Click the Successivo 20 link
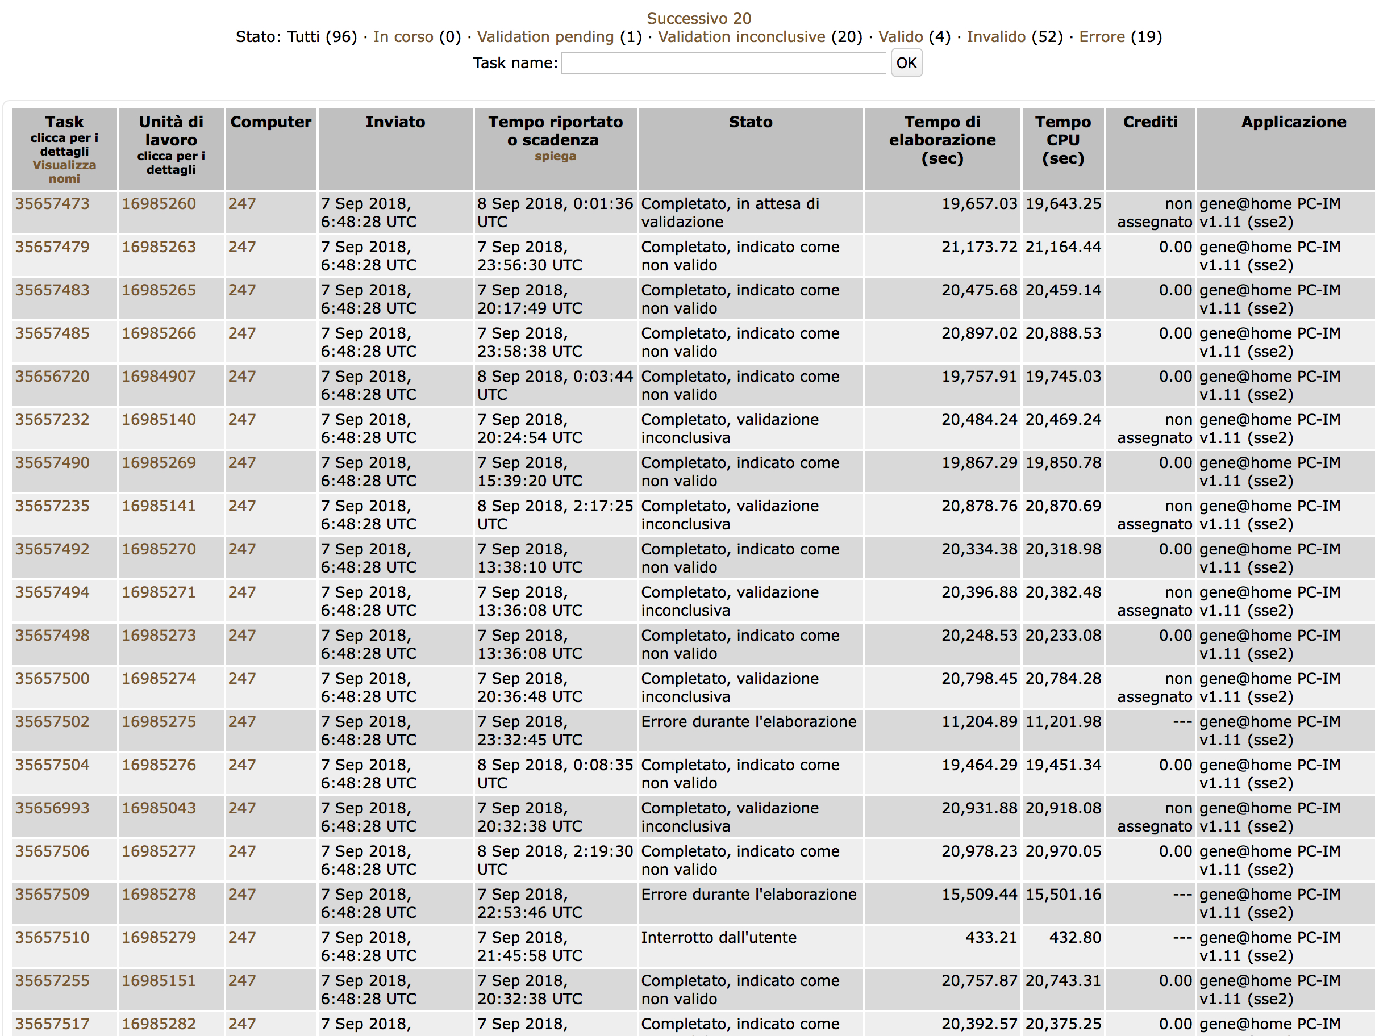Viewport: 1375px width, 1036px height. [698, 18]
